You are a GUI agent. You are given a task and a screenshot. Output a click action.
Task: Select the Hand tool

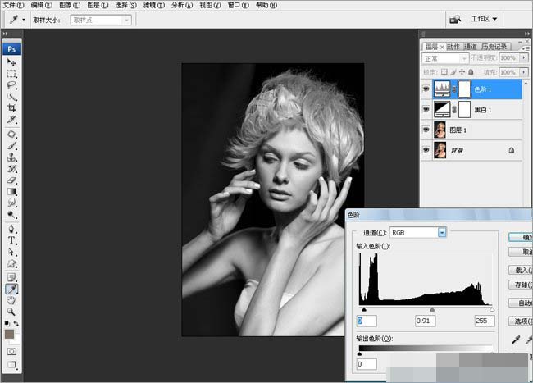[11, 300]
